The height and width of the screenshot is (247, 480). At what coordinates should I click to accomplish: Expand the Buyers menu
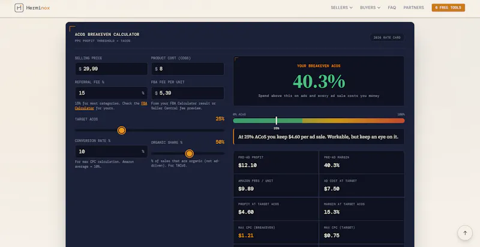click(x=370, y=8)
